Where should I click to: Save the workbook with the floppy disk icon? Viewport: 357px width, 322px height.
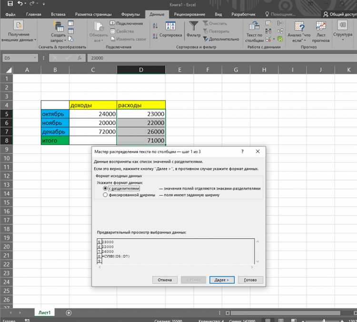coord(10,4)
